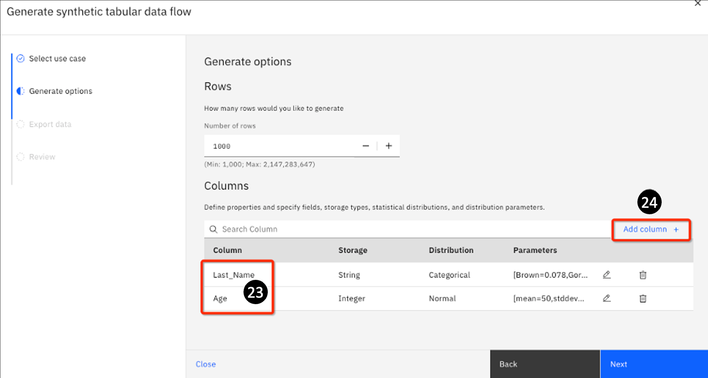Image resolution: width=708 pixels, height=378 pixels.
Task: Open the Review step
Action: coord(42,157)
